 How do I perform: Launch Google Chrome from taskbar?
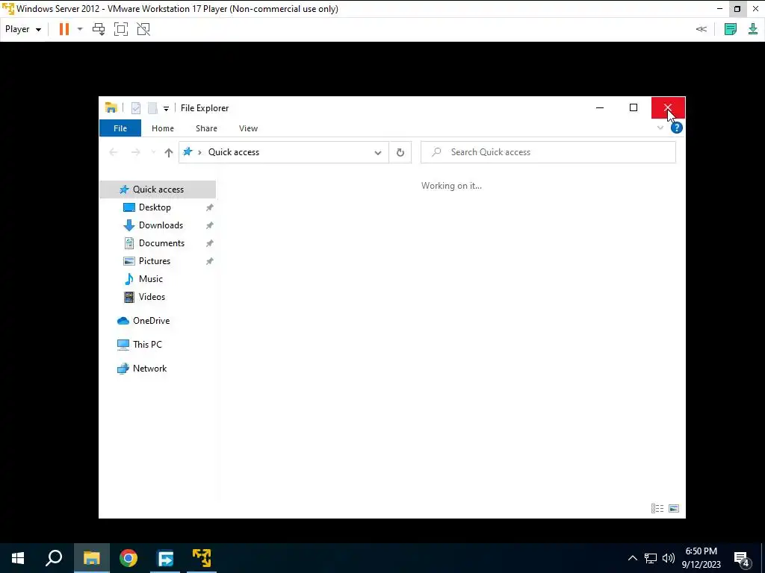[128, 558]
